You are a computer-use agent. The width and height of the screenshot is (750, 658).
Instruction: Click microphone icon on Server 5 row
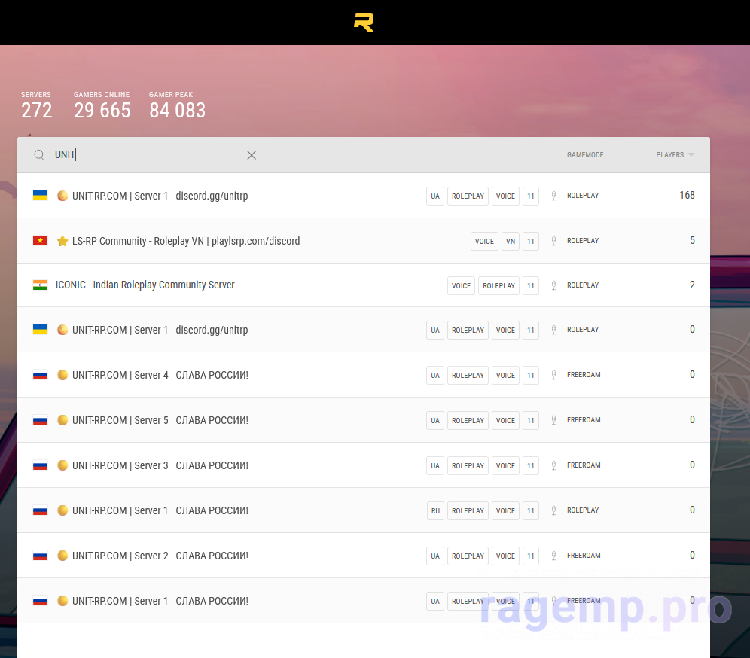pyautogui.click(x=553, y=420)
